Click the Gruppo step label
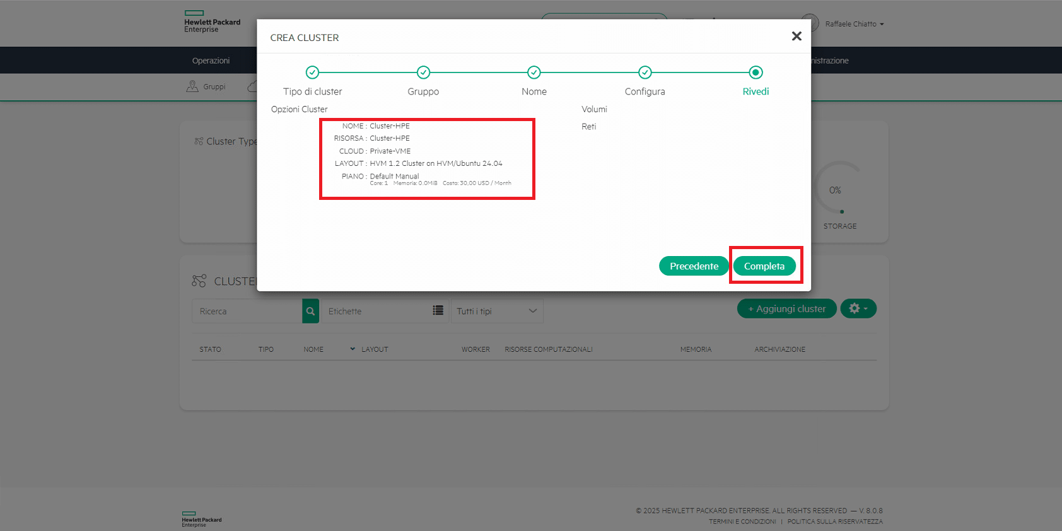This screenshot has height=531, width=1062. pyautogui.click(x=423, y=91)
